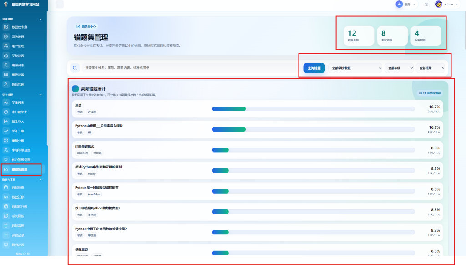Open the 全部年级 grade dropdown
Viewport: 466px width, 265px height.
tap(399, 68)
